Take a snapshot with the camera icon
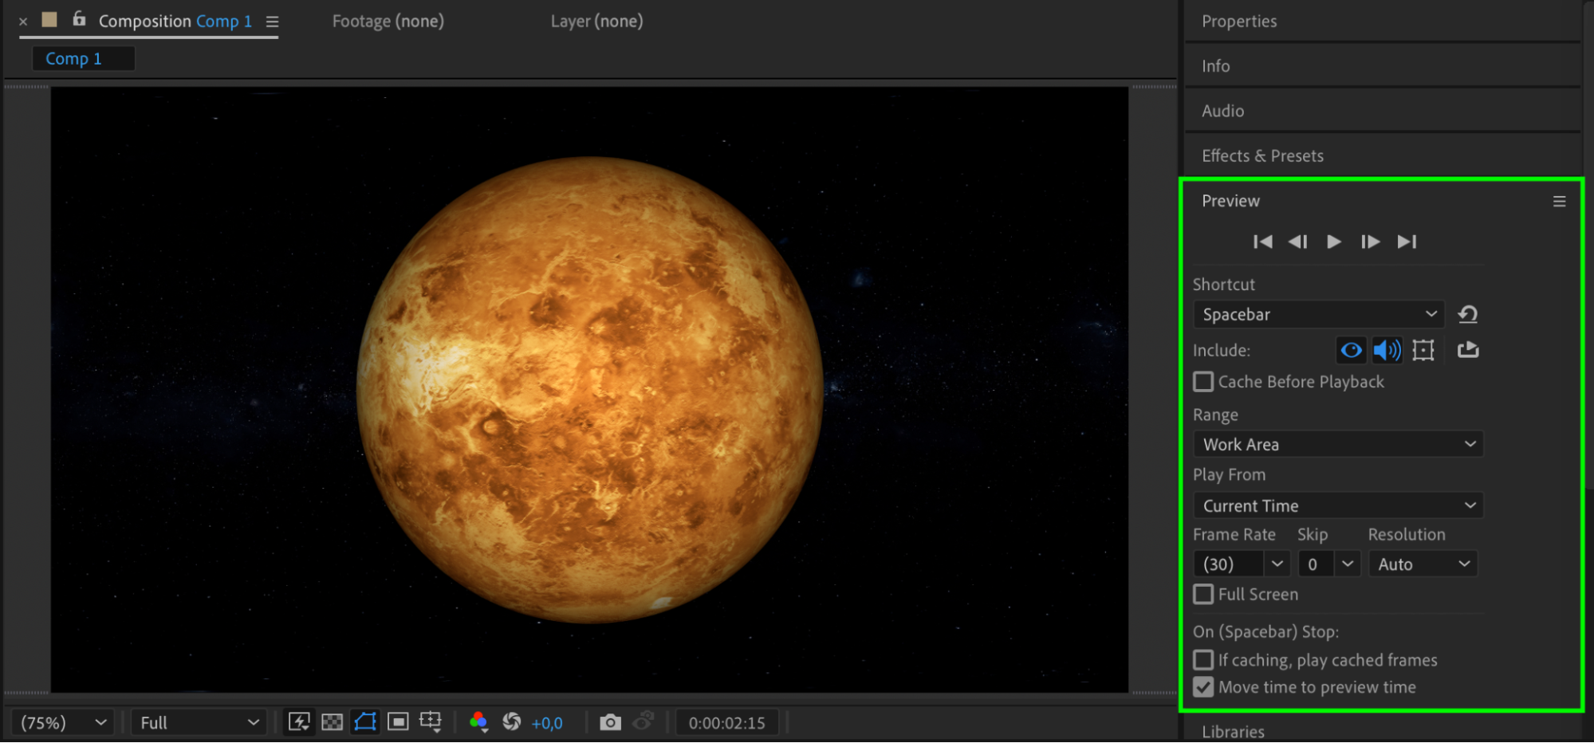The image size is (1594, 743). pos(610,722)
